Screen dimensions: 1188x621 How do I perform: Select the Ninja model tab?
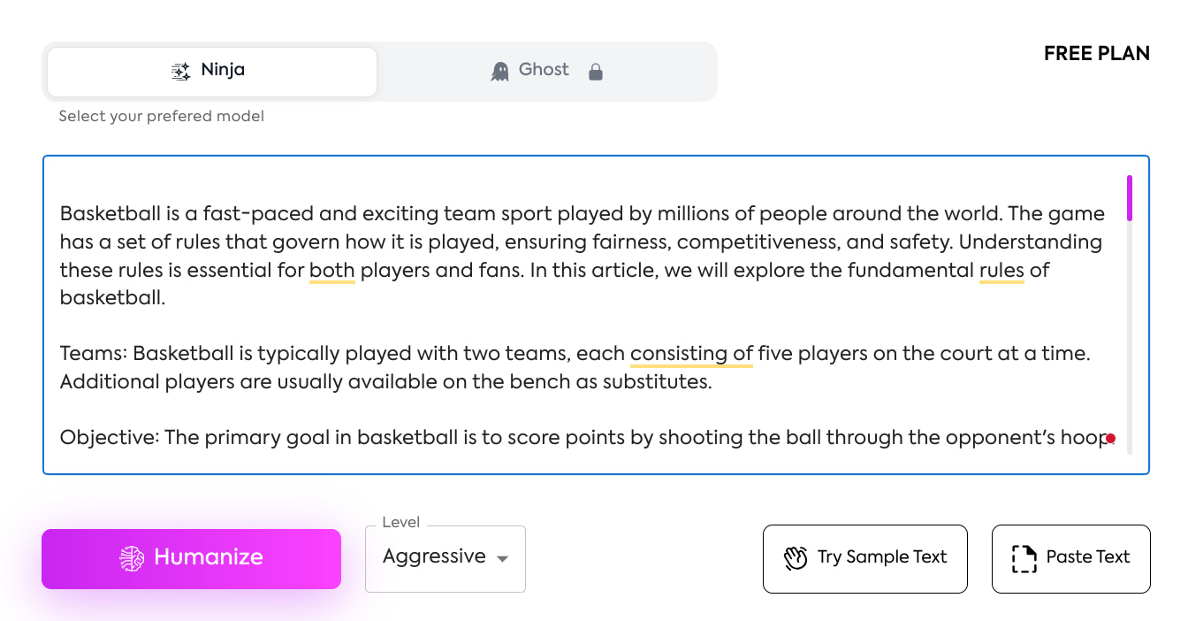212,72
